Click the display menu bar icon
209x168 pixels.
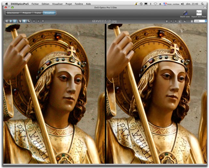tap(146, 4)
